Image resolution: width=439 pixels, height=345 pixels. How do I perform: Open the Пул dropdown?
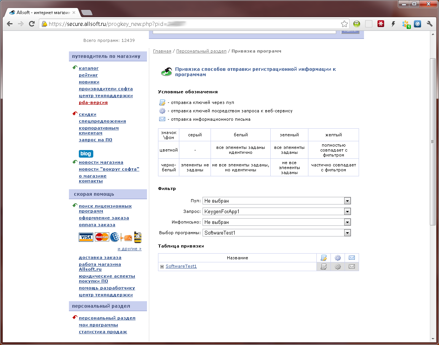pyautogui.click(x=277, y=201)
